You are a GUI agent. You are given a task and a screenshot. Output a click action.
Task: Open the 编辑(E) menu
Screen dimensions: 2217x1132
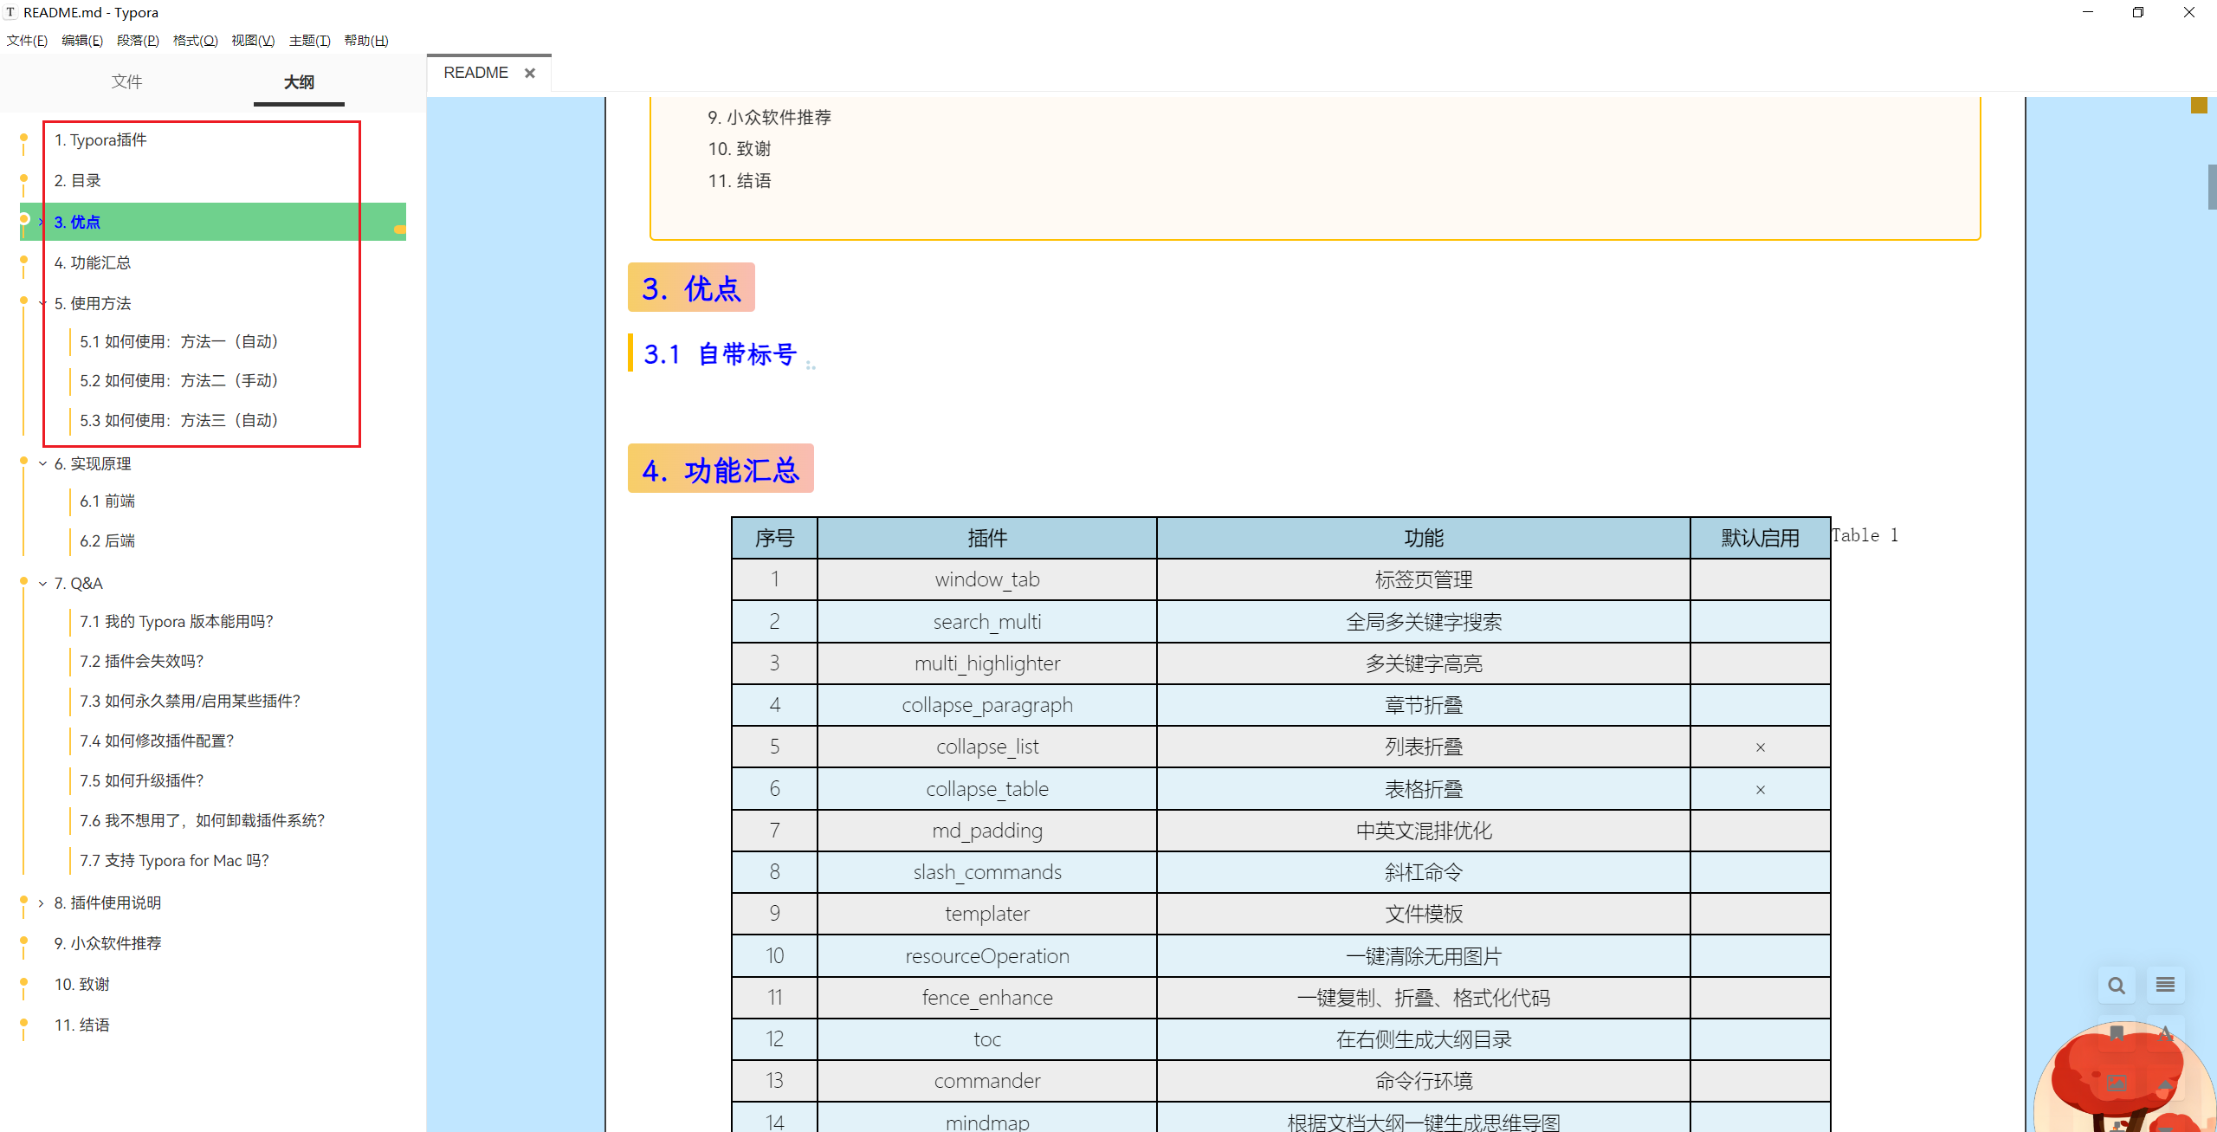tap(82, 41)
